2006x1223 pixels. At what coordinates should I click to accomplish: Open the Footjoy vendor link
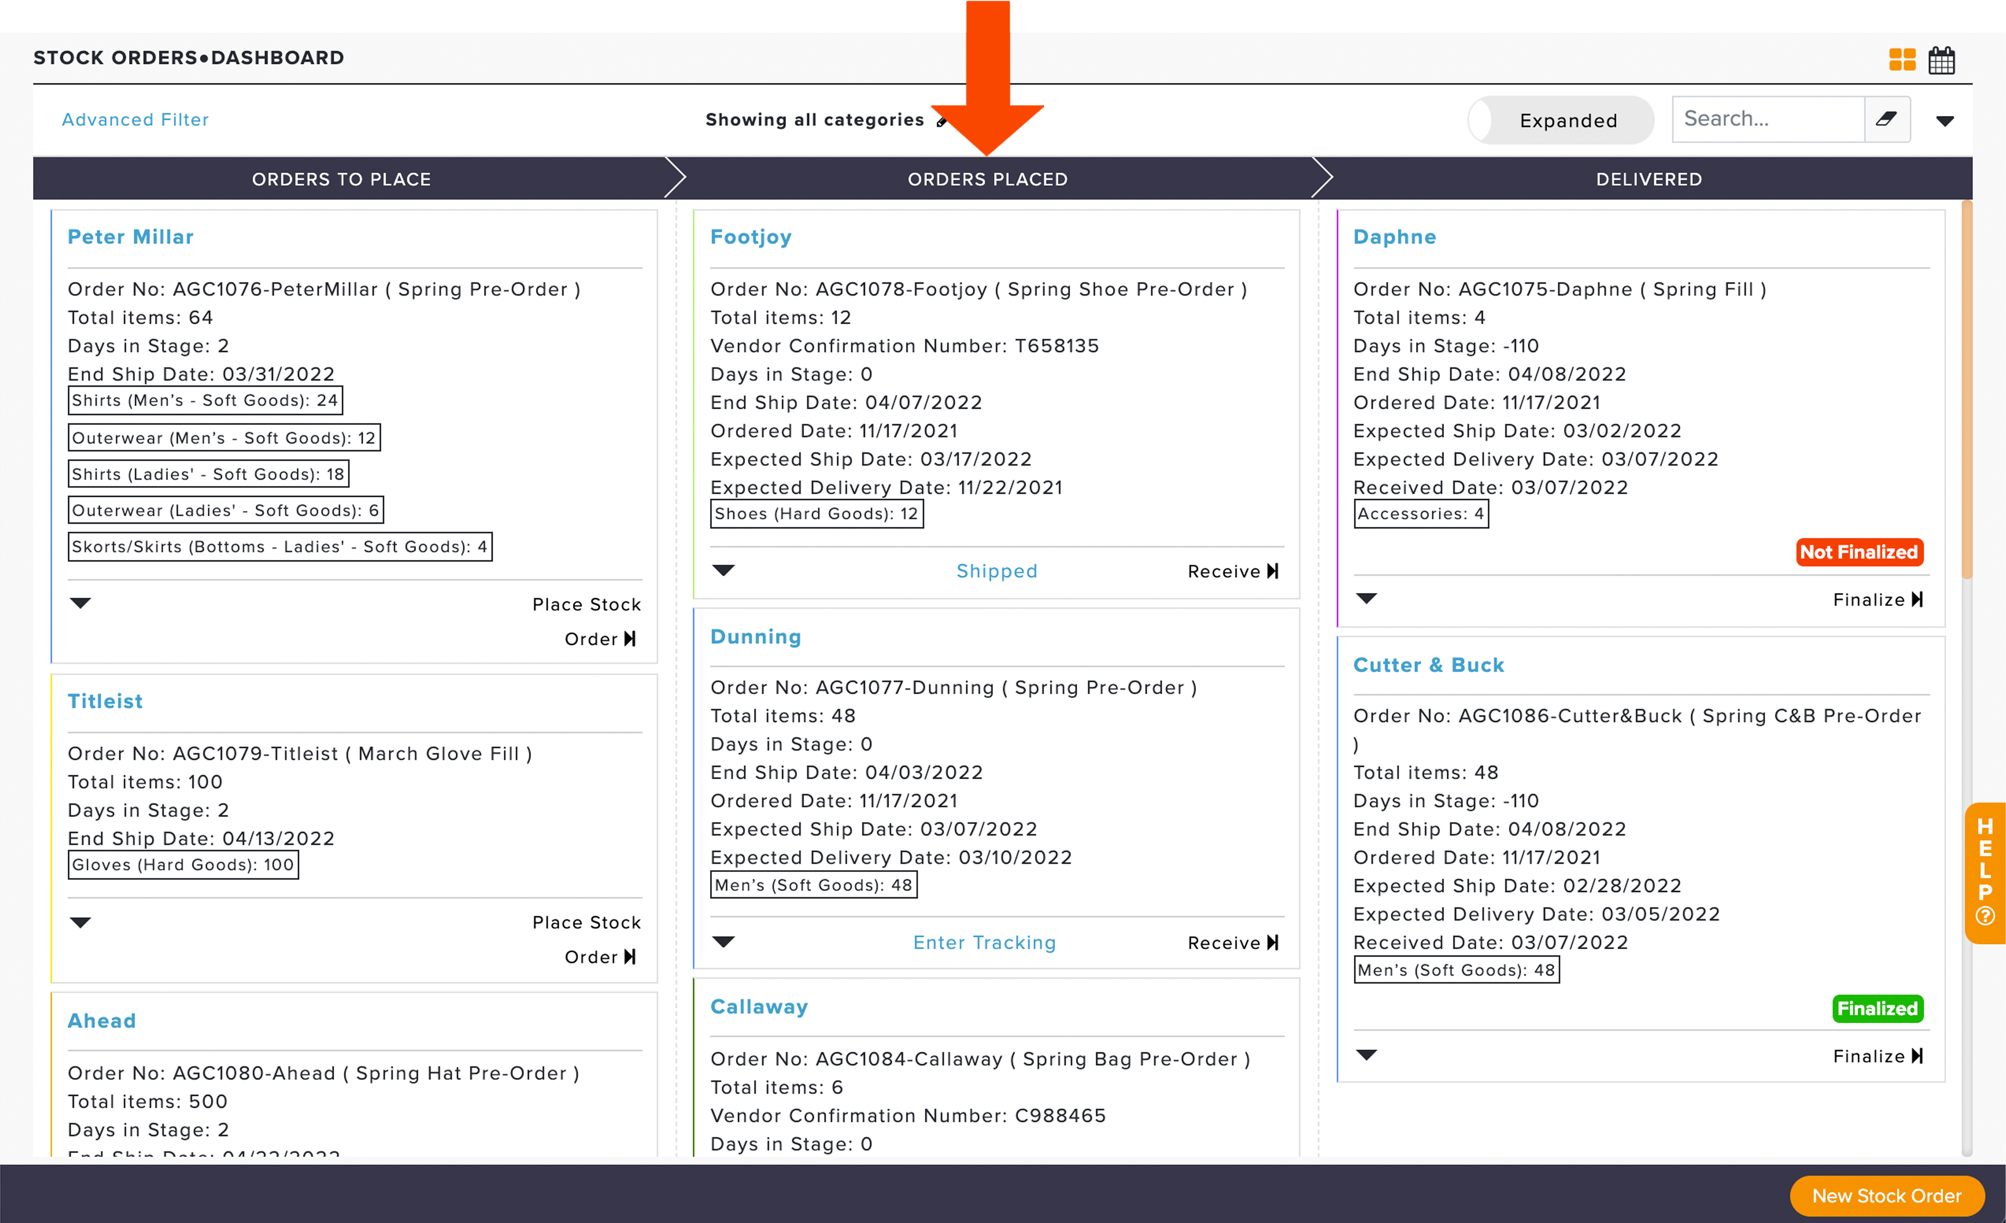point(751,237)
